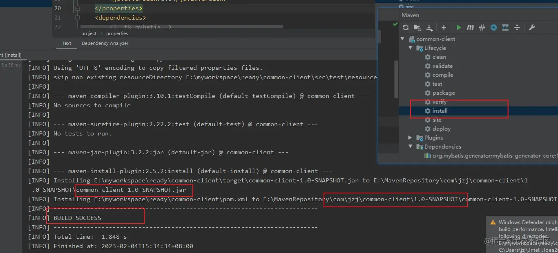The image size is (558, 253).
Task: Toggle Skip Tests mode lightning icon
Action: 493,27
